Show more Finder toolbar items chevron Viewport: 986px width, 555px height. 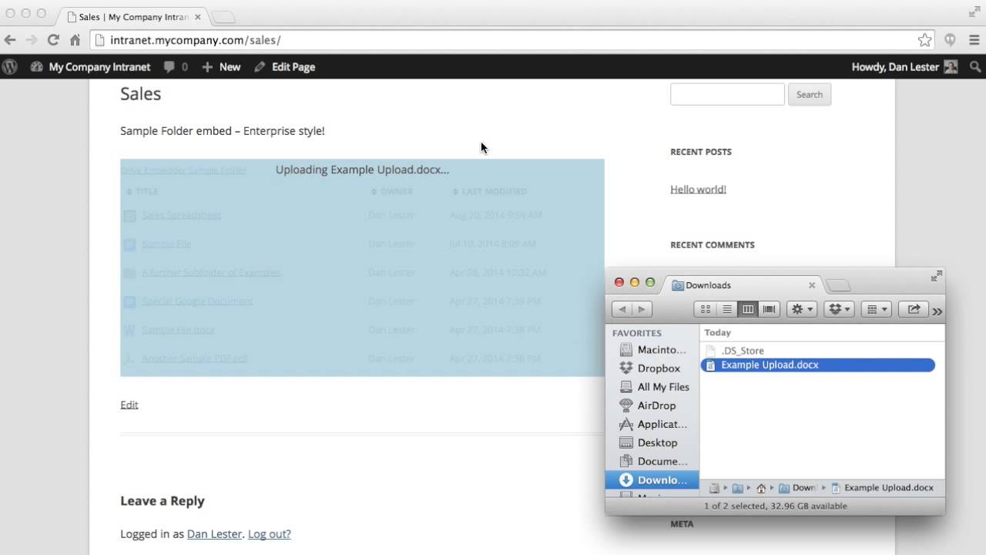[937, 311]
